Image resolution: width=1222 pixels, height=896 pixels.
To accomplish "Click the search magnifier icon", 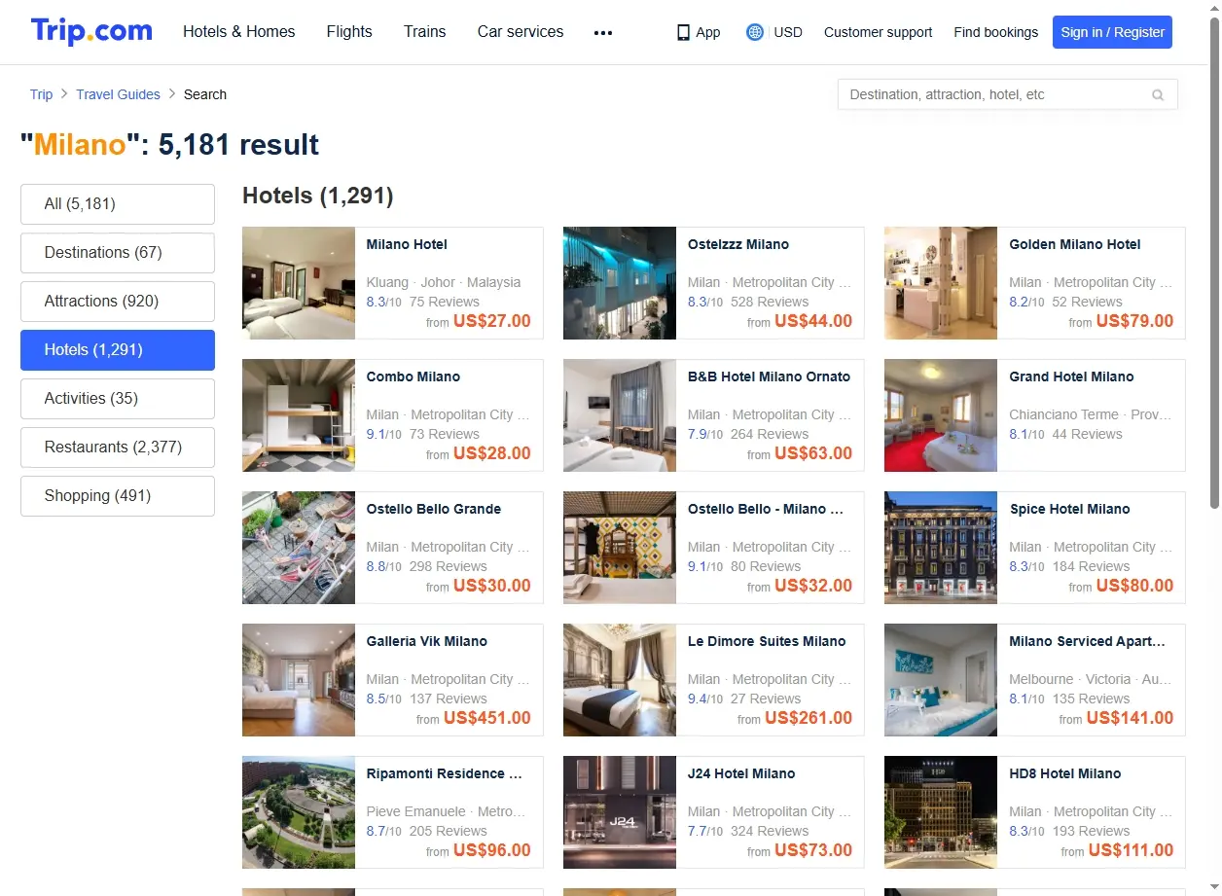I will click(1158, 94).
